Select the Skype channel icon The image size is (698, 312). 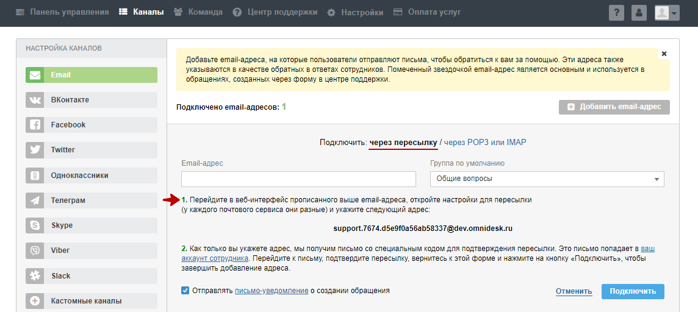(x=35, y=225)
